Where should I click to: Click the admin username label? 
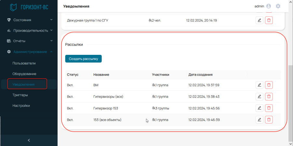point(259,6)
